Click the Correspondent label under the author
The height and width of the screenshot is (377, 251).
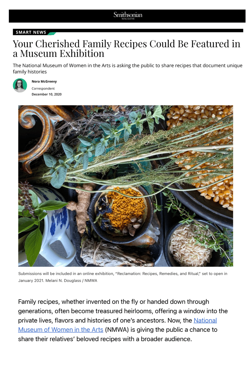point(43,88)
